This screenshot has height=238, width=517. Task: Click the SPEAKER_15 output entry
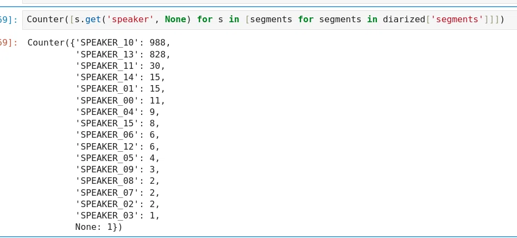[x=117, y=124]
